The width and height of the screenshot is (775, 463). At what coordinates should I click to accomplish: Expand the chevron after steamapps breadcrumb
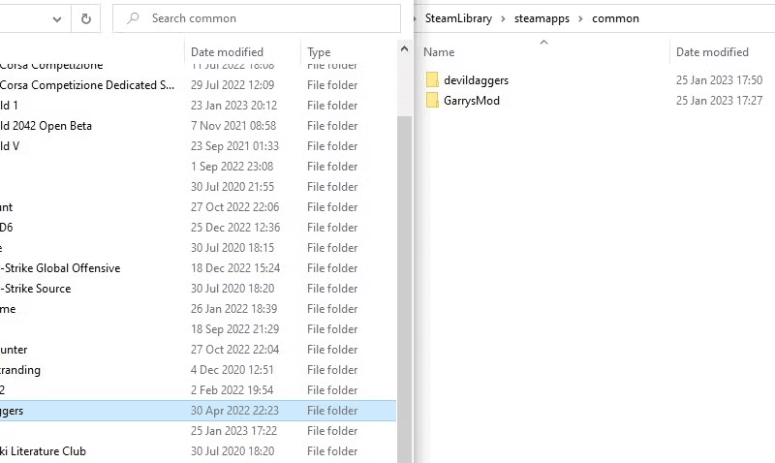(580, 18)
